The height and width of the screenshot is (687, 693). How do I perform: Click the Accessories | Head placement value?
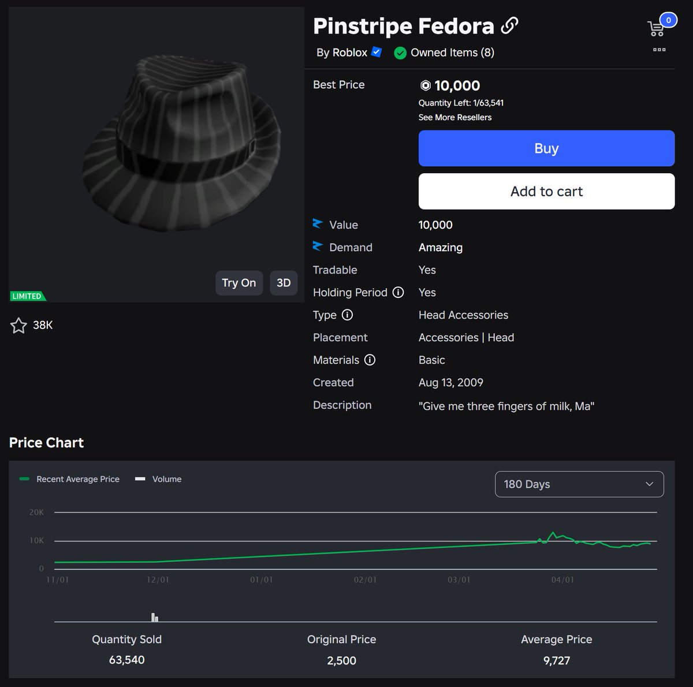pyautogui.click(x=466, y=337)
